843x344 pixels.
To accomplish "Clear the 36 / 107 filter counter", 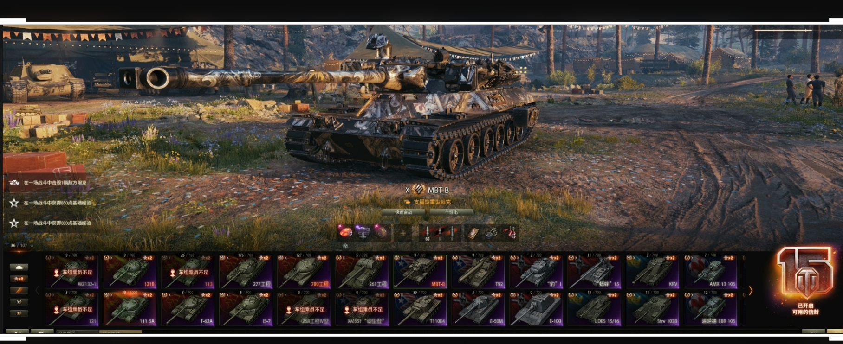I will (x=32, y=246).
